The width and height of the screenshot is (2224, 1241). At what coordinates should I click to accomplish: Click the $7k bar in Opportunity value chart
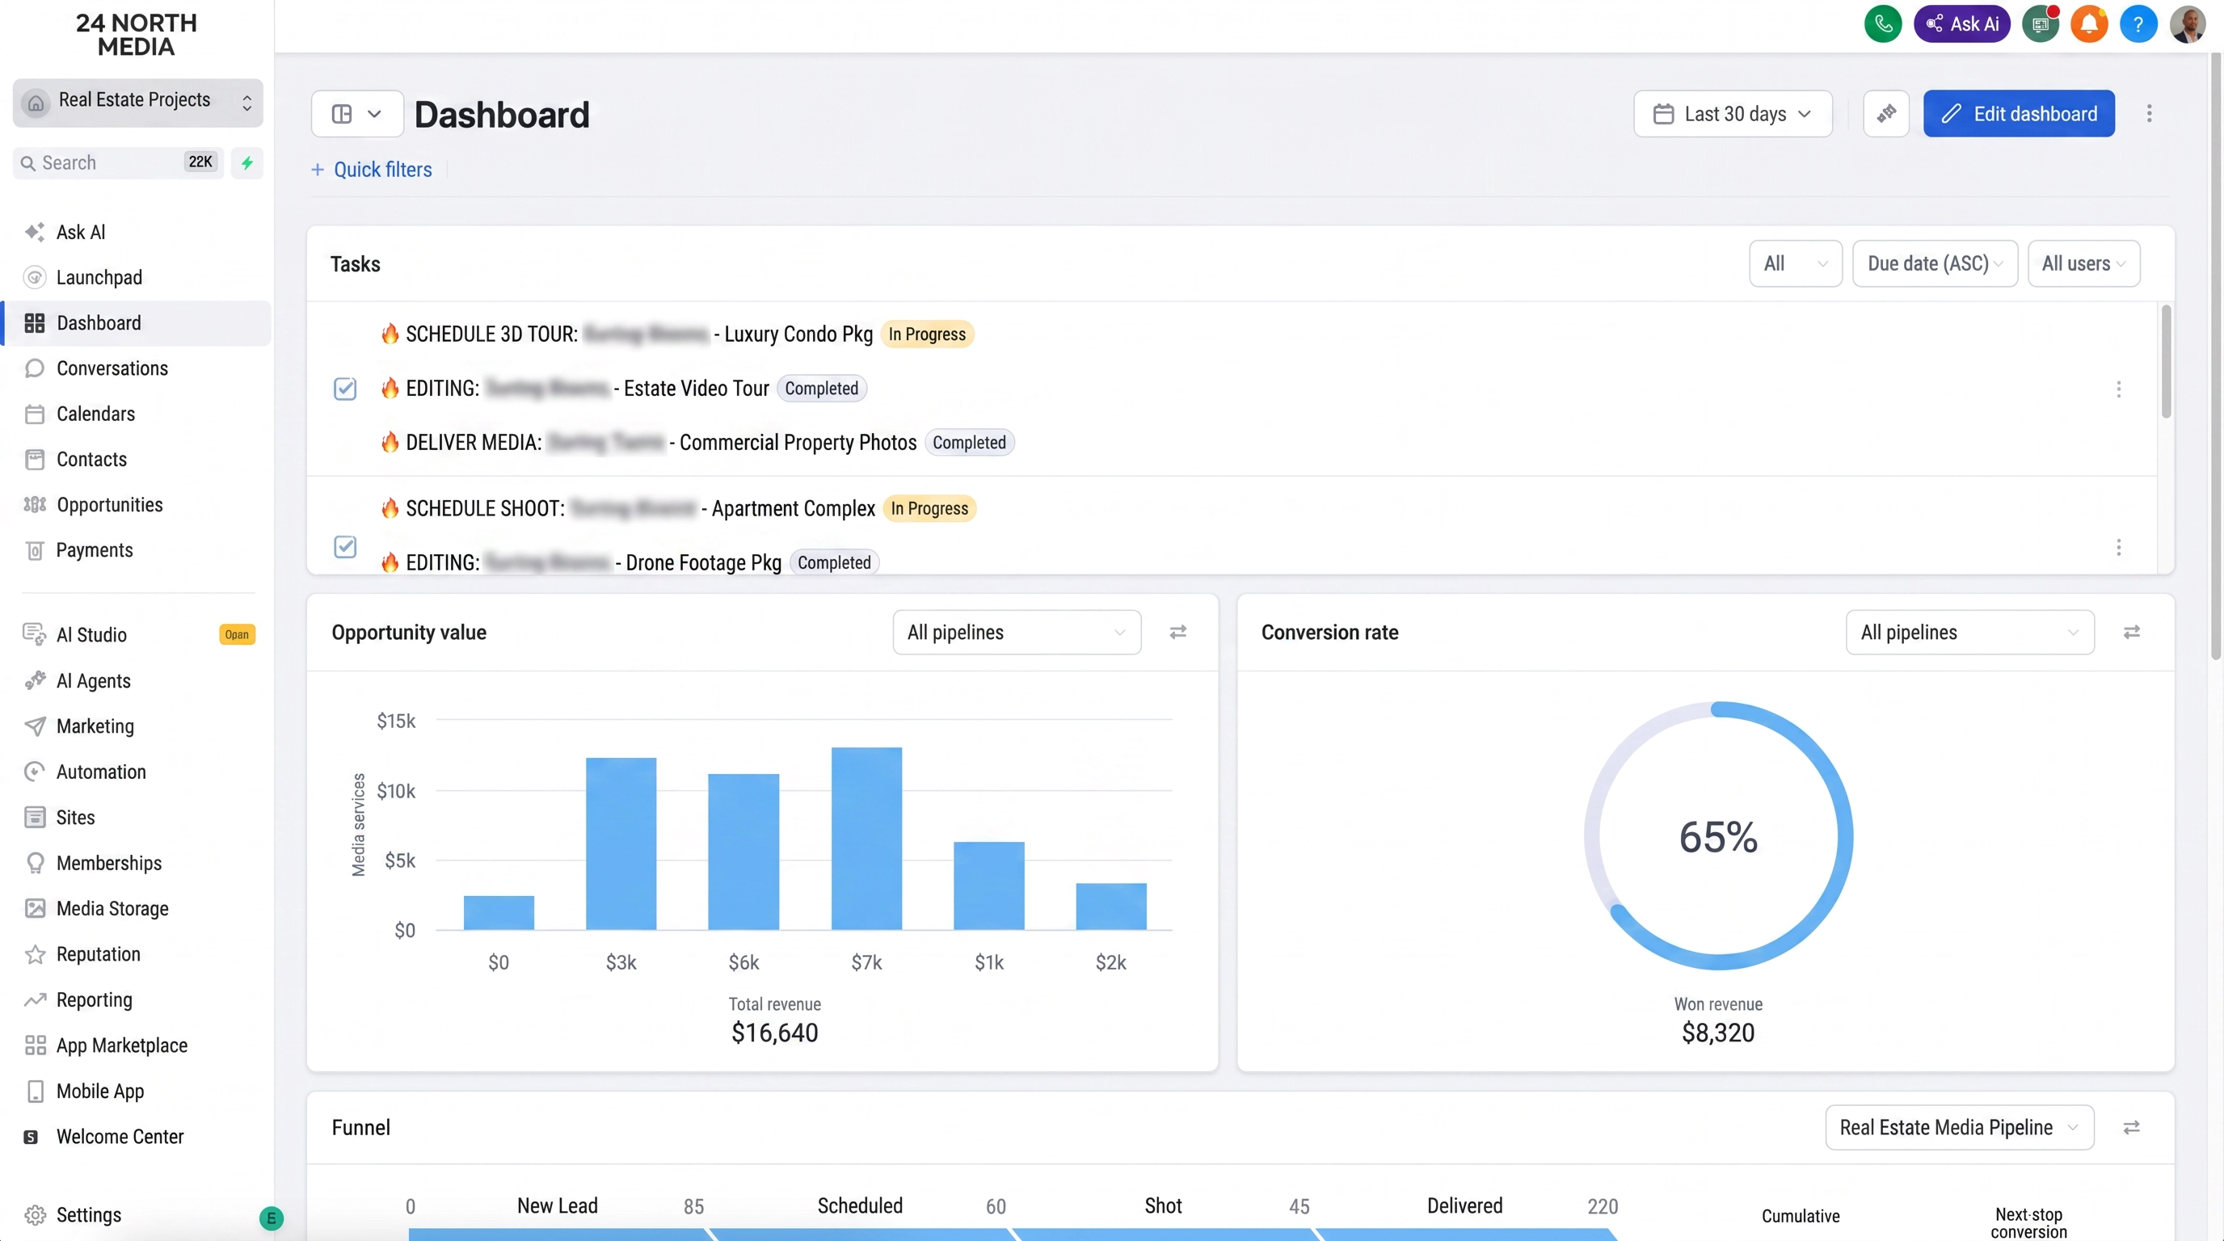(x=866, y=839)
